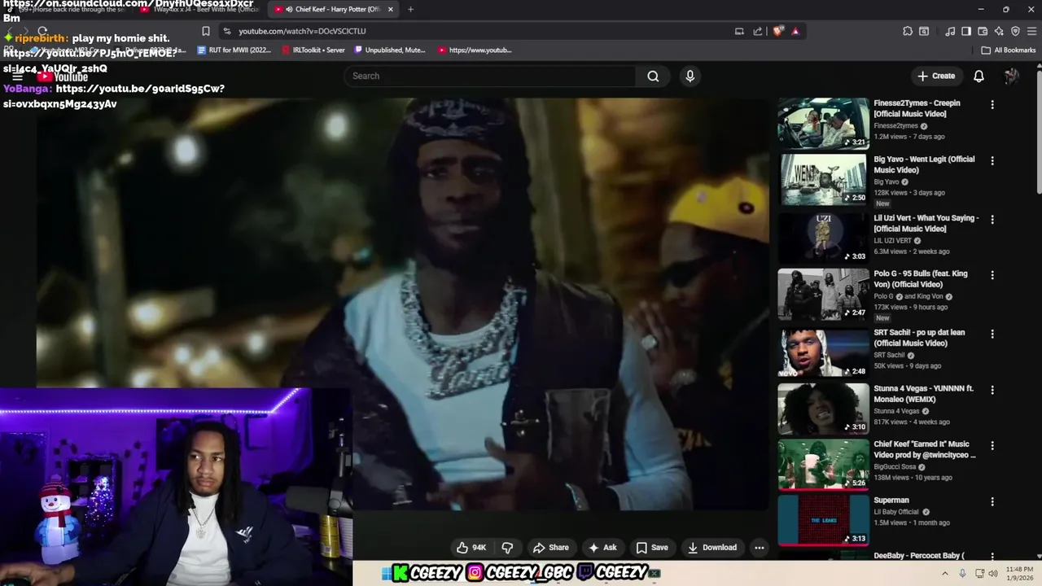The width and height of the screenshot is (1042, 586).
Task: Open Chief Keef Earned It title link
Action: tap(925, 449)
